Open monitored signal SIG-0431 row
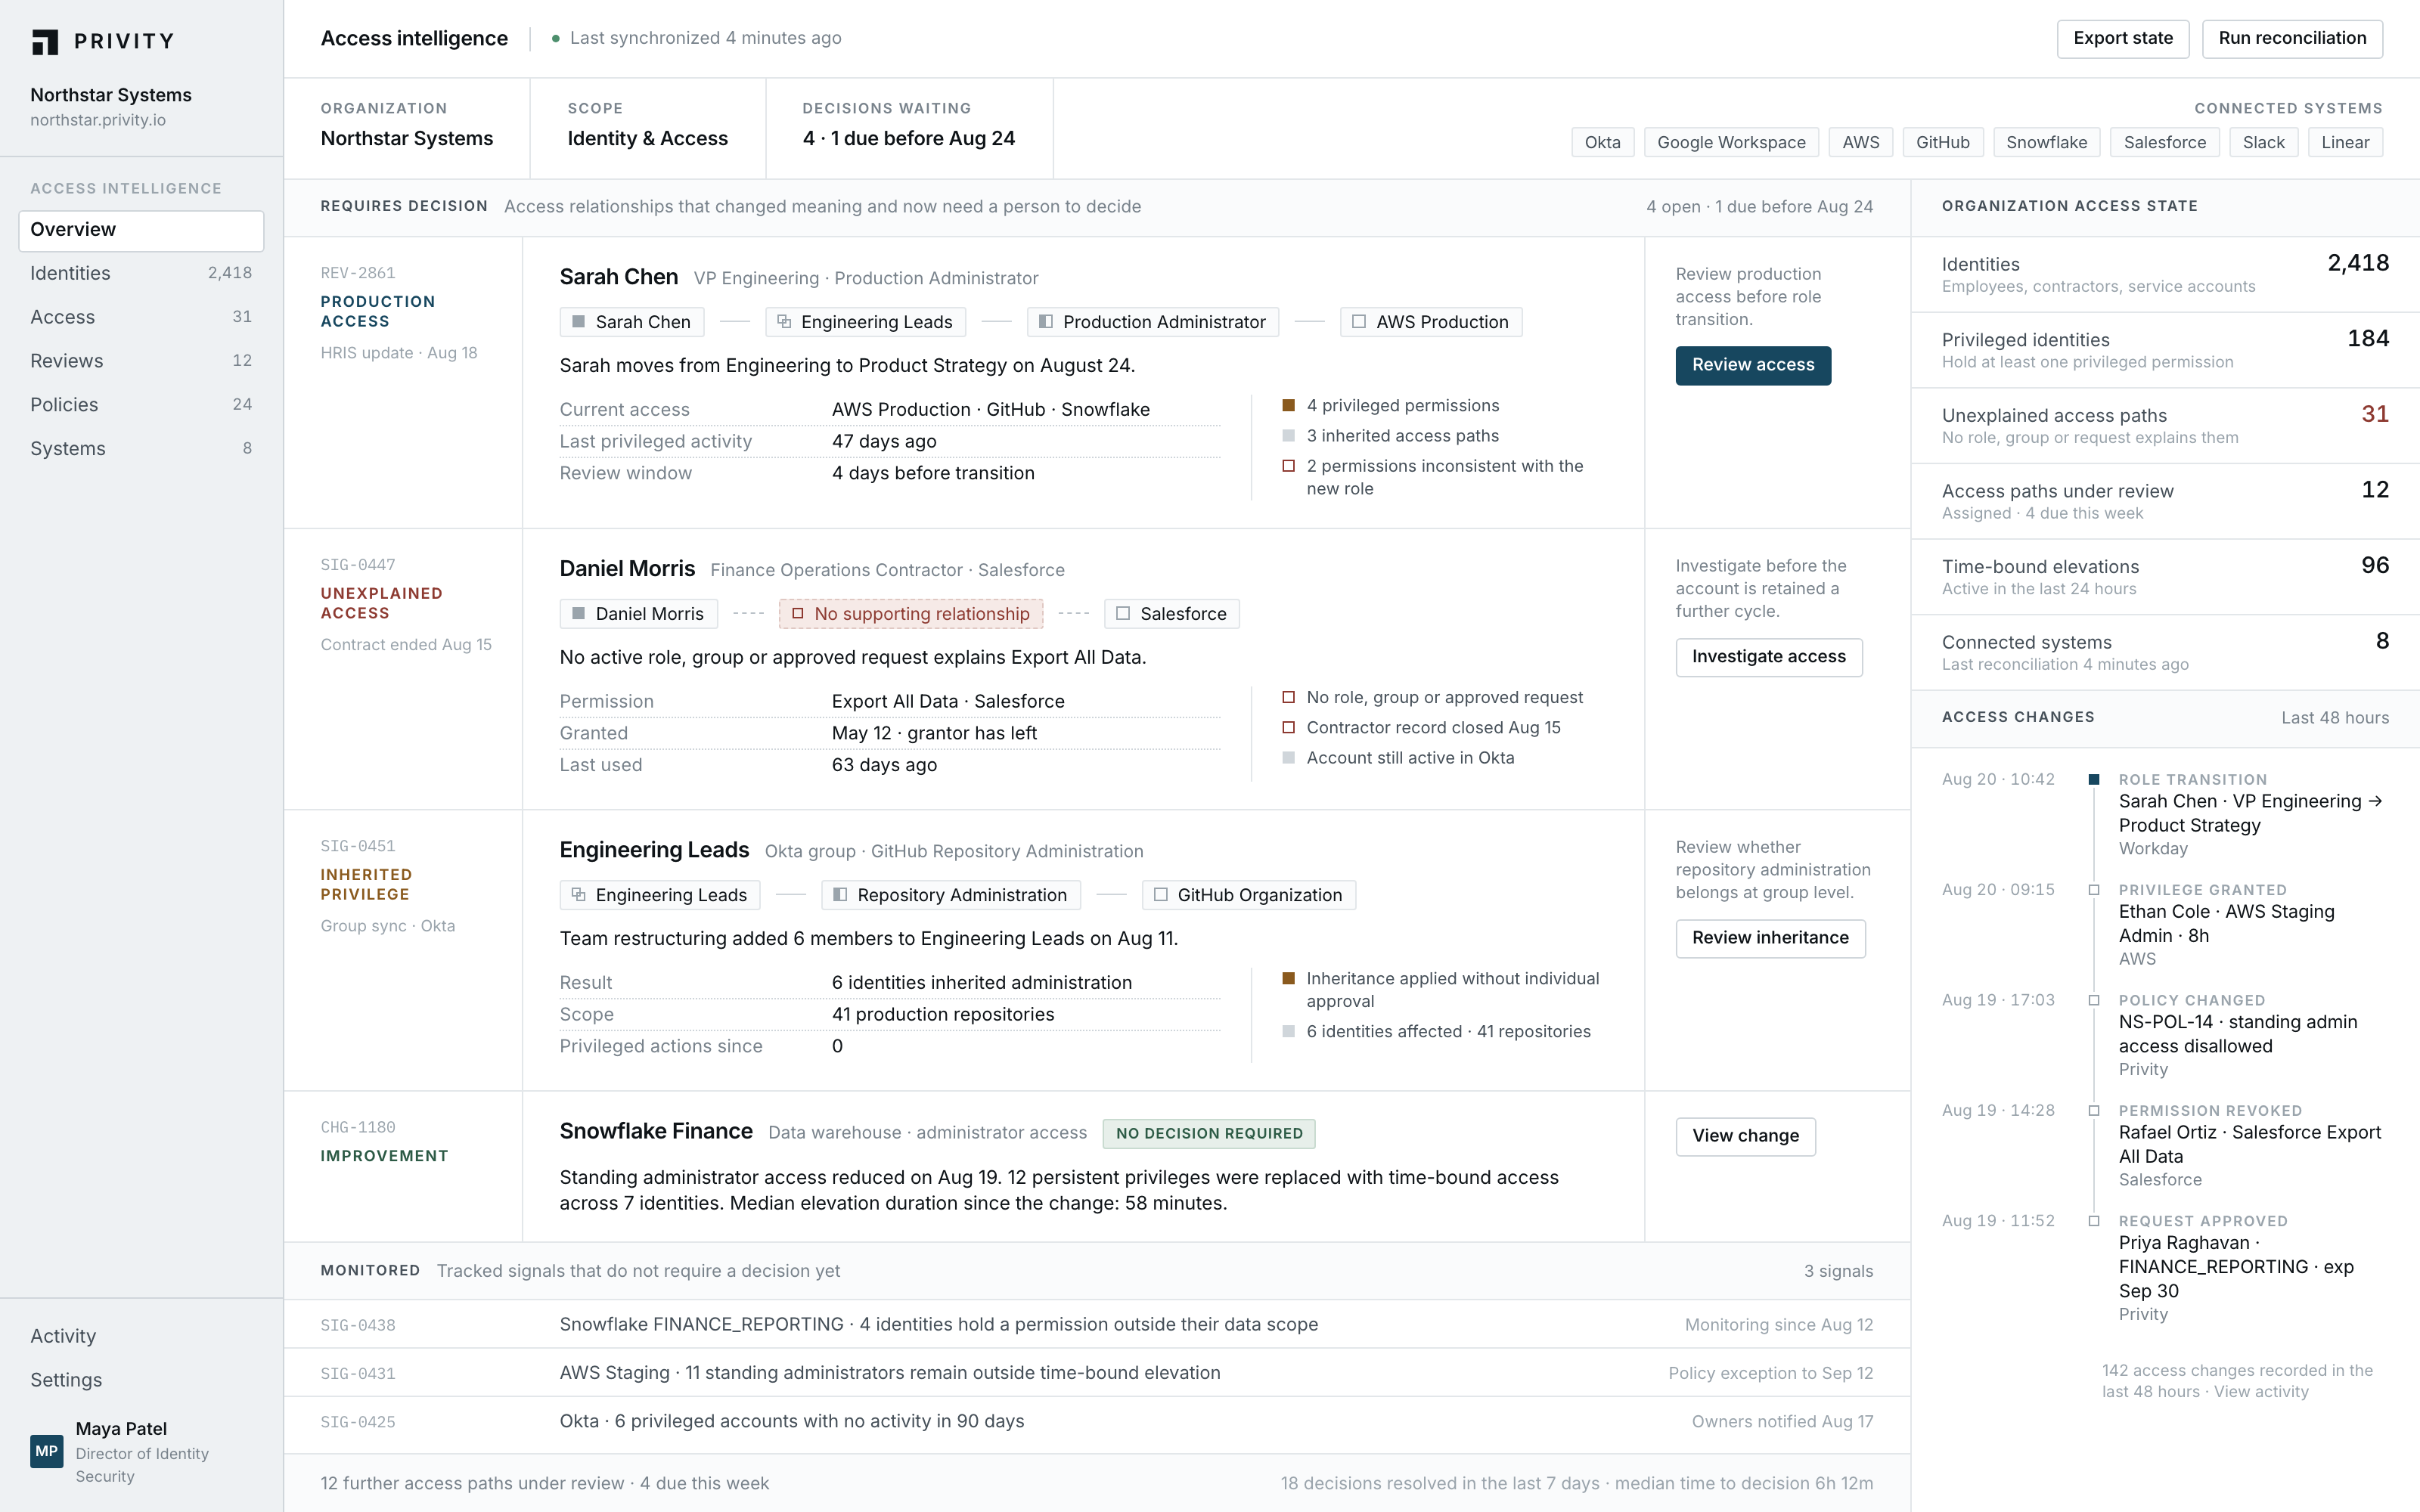Image resolution: width=2420 pixels, height=1512 pixels. pos(1096,1373)
